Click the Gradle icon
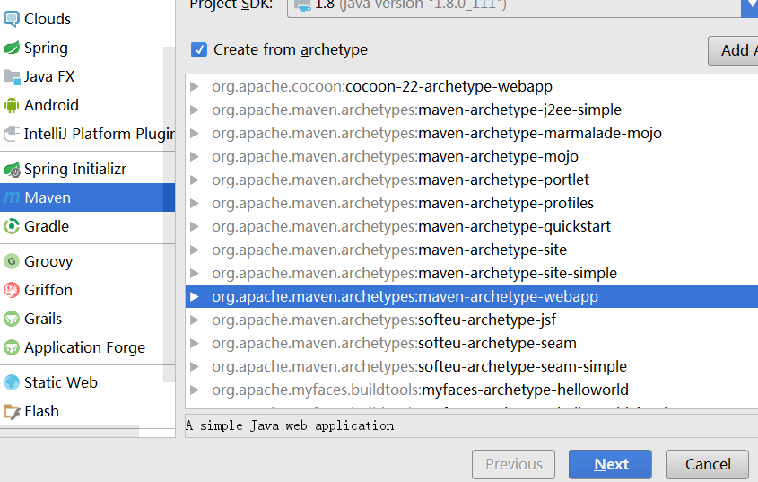Screen dimensions: 758x482 (11, 226)
